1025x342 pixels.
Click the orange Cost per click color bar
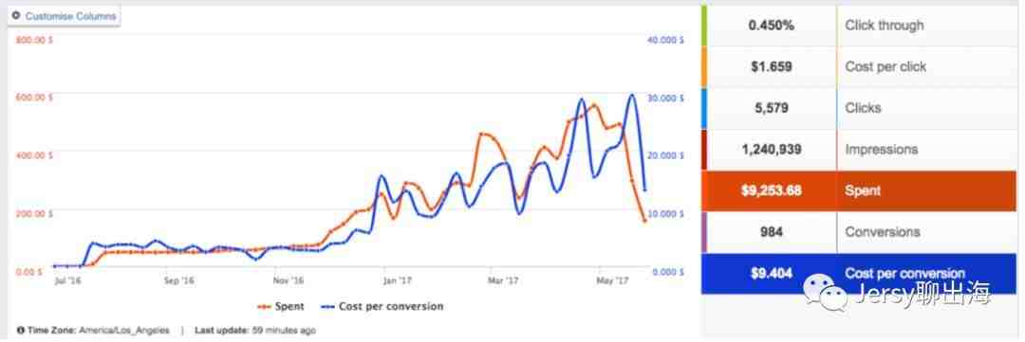point(703,66)
